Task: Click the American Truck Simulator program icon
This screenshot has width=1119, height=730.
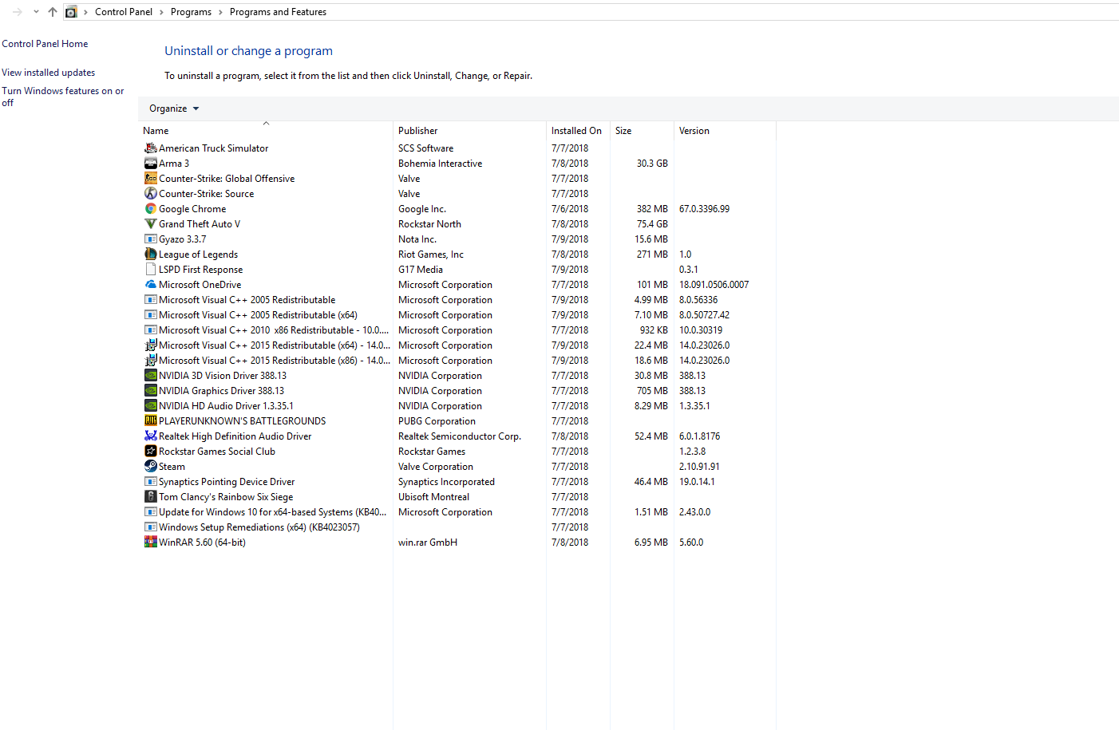Action: tap(150, 148)
